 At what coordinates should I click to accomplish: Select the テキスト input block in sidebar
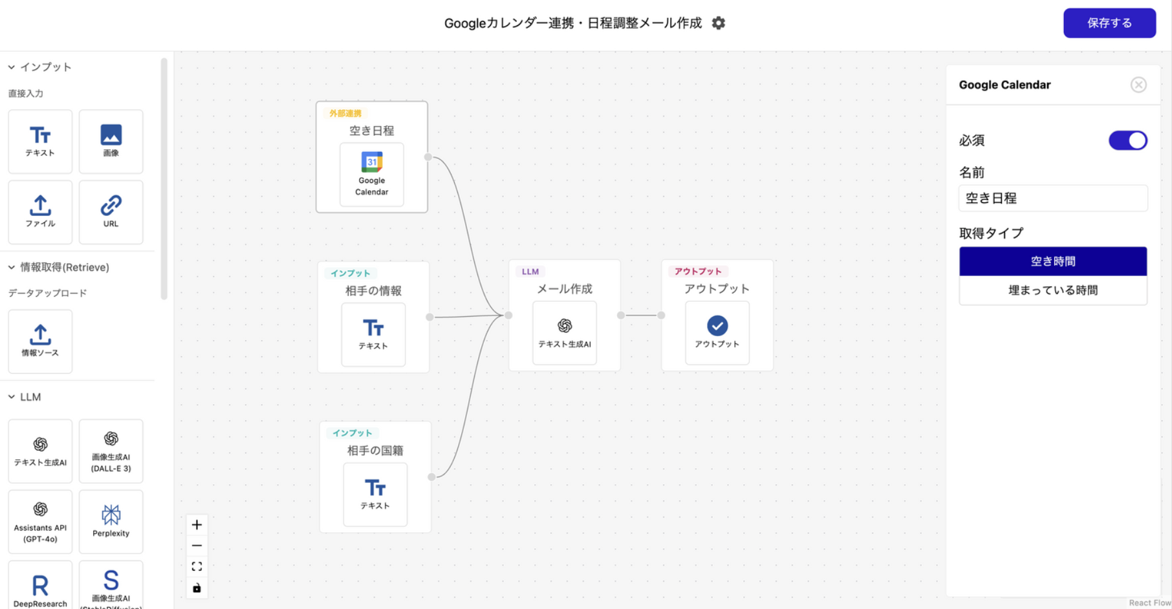40,142
